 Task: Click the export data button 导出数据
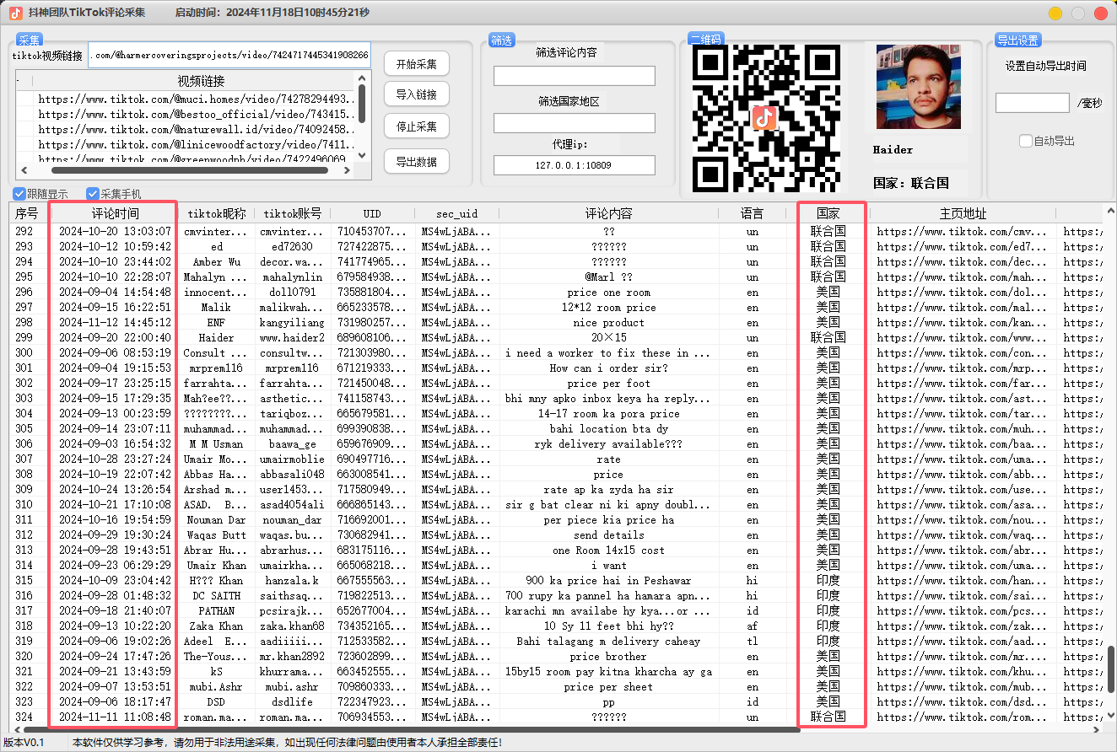(x=417, y=162)
